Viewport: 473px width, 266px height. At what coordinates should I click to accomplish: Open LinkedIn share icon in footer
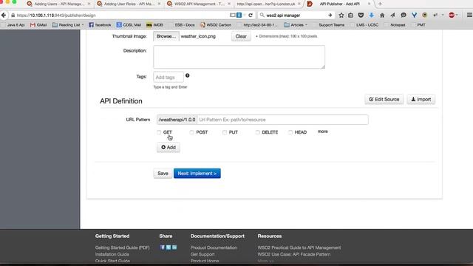[x=174, y=248]
